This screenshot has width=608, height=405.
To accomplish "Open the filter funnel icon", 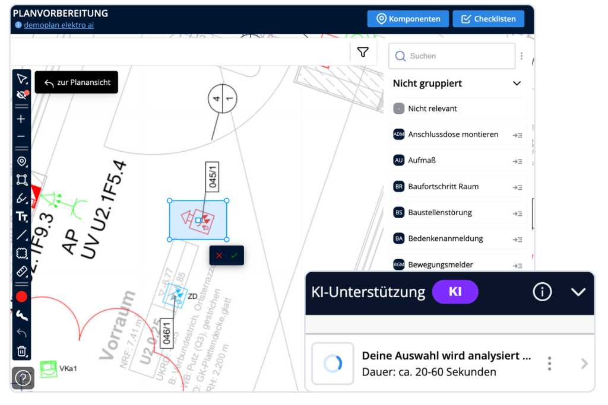I will [x=363, y=53].
